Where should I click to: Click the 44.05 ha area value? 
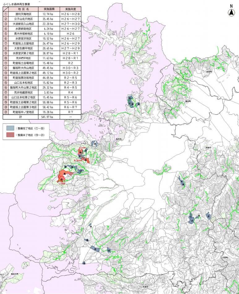(48, 78)
